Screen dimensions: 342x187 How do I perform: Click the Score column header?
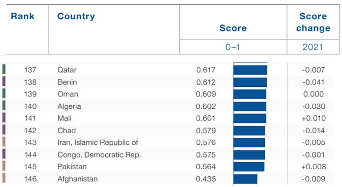[233, 28]
